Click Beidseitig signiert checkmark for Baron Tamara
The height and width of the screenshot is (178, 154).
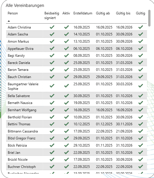52,70
